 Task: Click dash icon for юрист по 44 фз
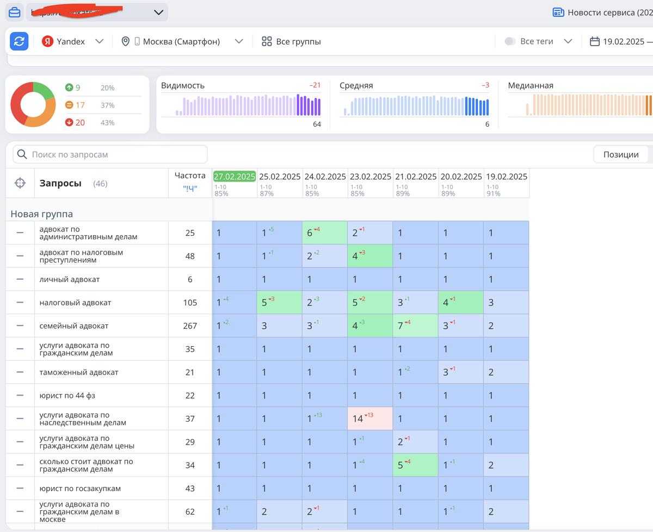point(20,395)
